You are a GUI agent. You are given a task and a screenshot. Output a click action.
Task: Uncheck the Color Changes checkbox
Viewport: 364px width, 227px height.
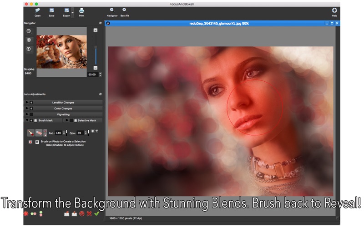point(31,109)
